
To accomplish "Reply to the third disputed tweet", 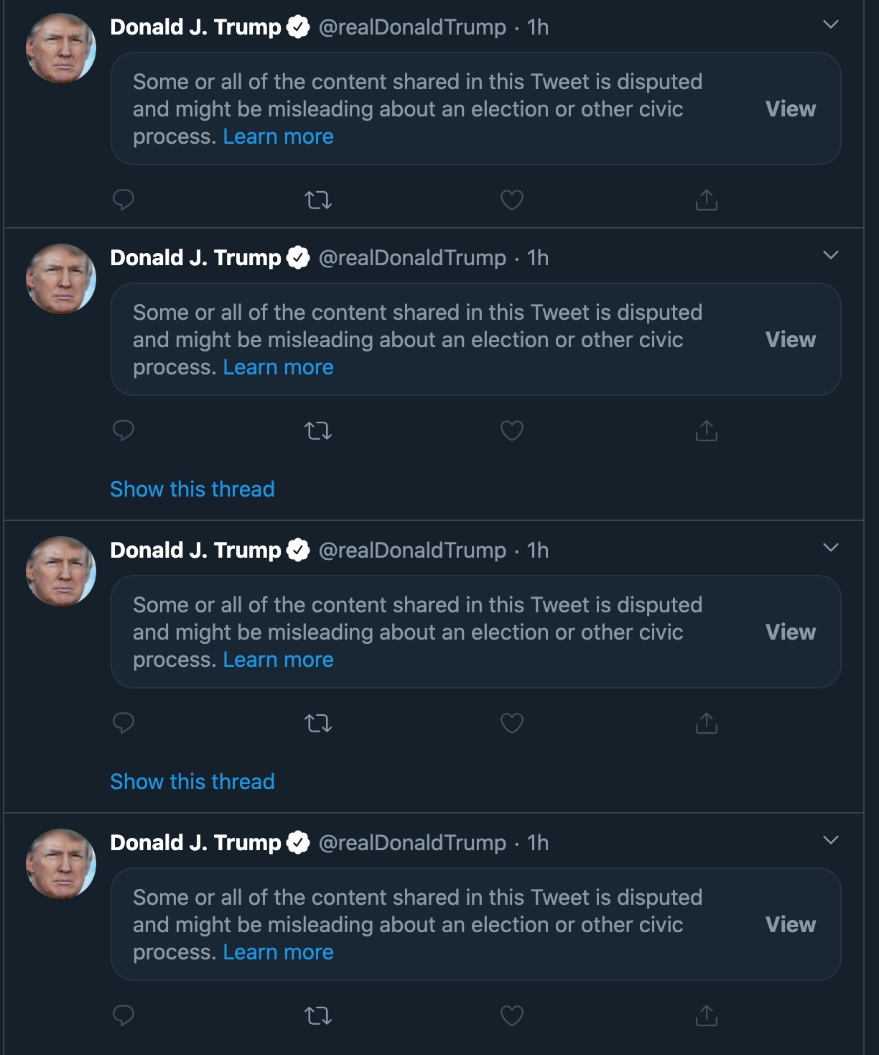I will tap(124, 722).
